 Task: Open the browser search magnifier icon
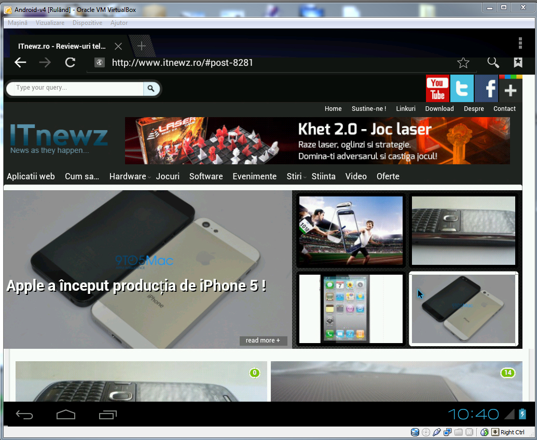[x=493, y=63]
